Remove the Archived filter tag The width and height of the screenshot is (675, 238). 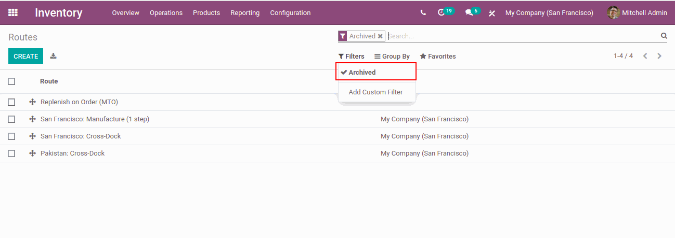click(380, 36)
